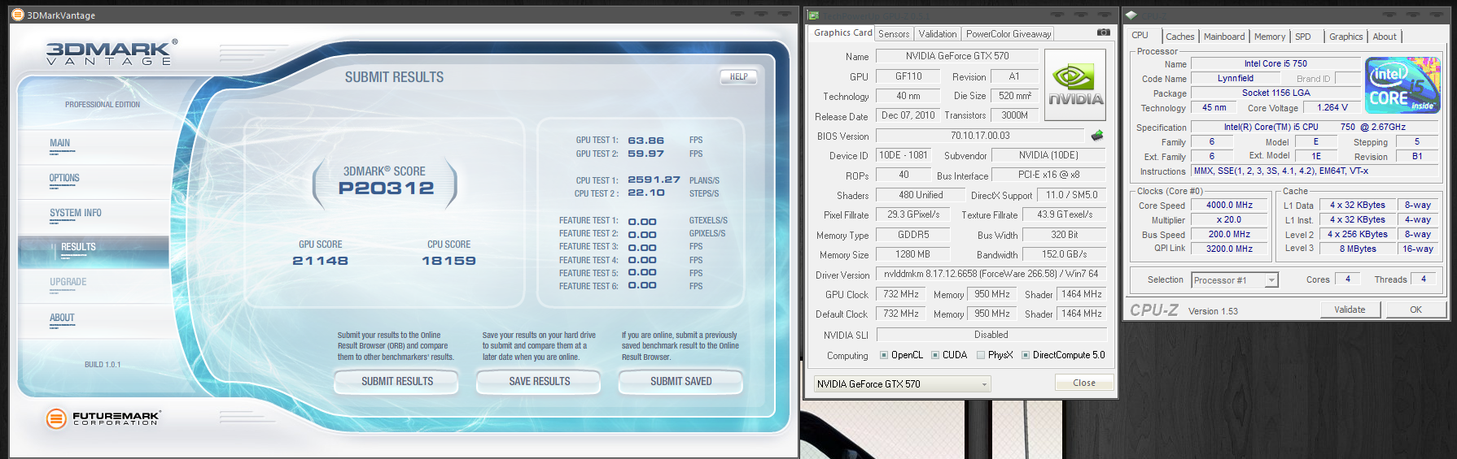Screen dimensions: 1457x459
Task: Click the CPU score value 18159
Action: pos(448,261)
